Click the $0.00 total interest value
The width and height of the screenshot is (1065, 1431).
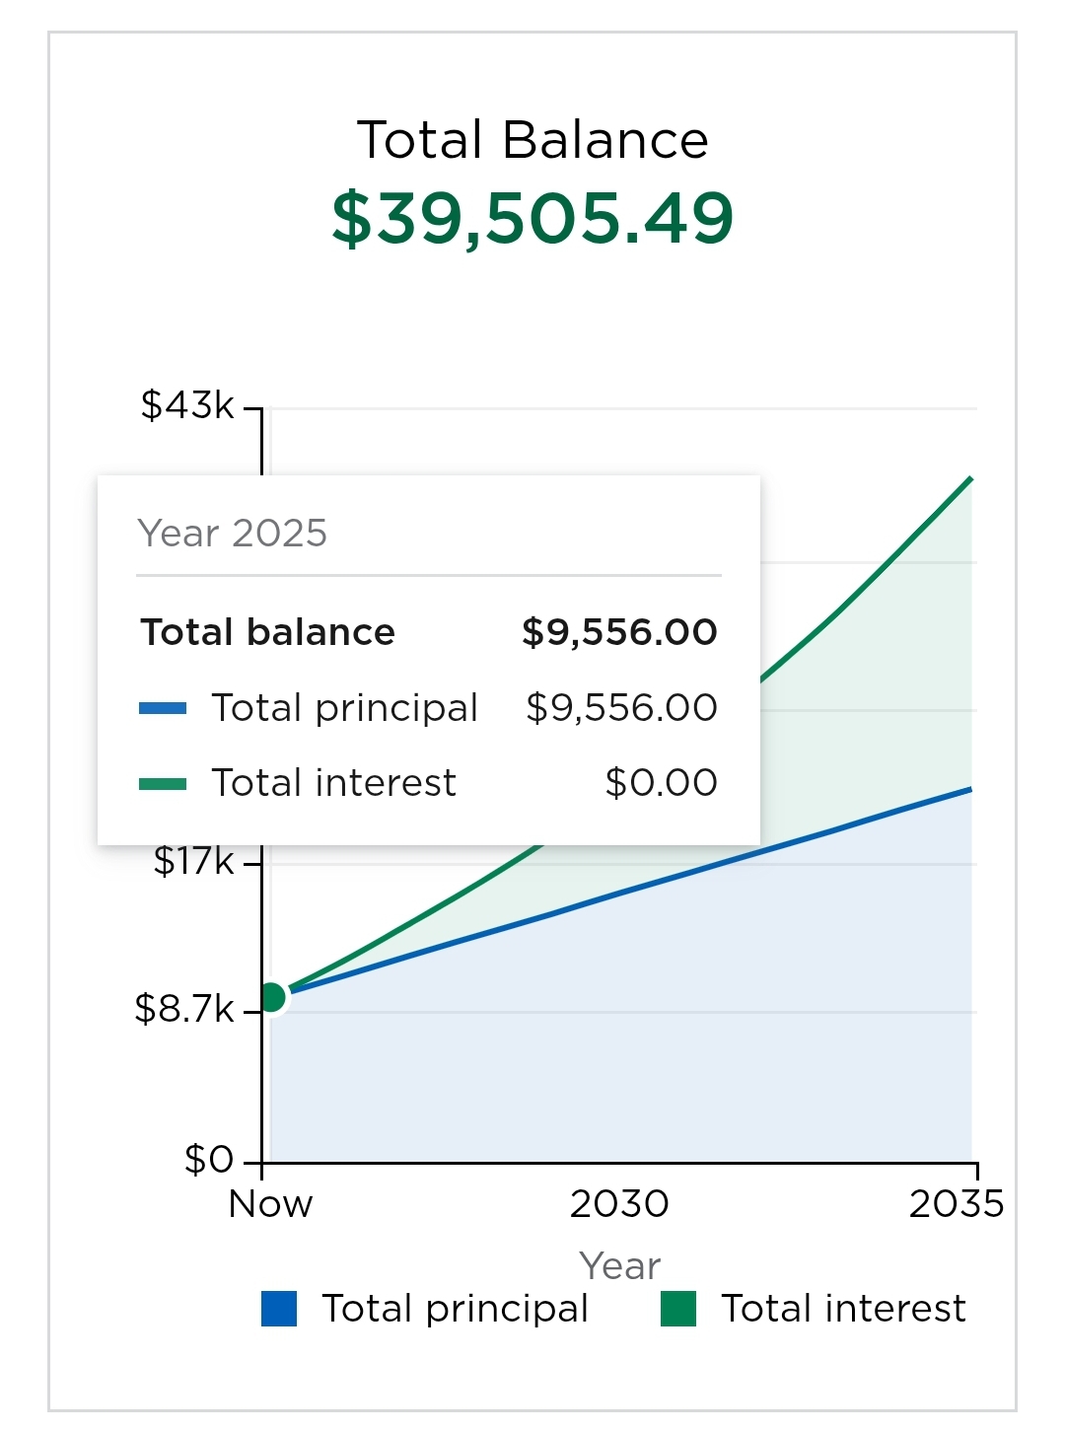(x=661, y=783)
